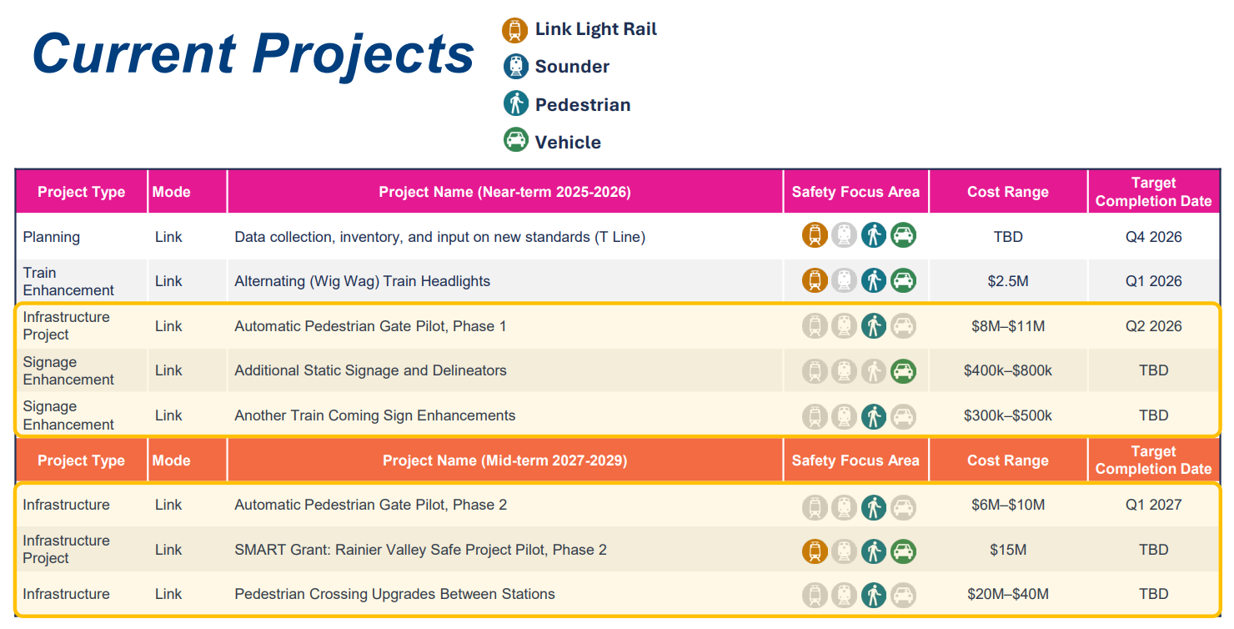
Task: Click orange light rail icon in SMART Grant row
Action: (x=815, y=551)
